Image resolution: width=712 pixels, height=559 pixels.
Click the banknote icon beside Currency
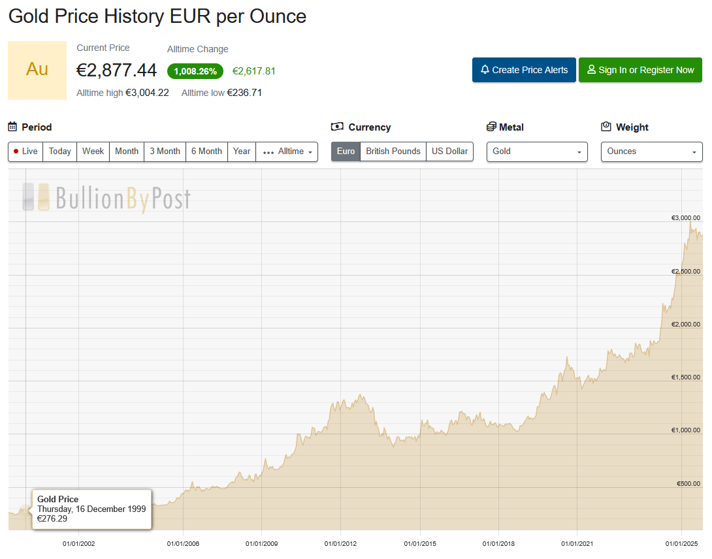(337, 127)
